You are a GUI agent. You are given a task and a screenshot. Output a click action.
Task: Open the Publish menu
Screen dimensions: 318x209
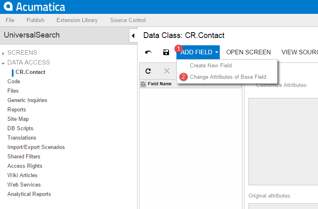[35, 20]
